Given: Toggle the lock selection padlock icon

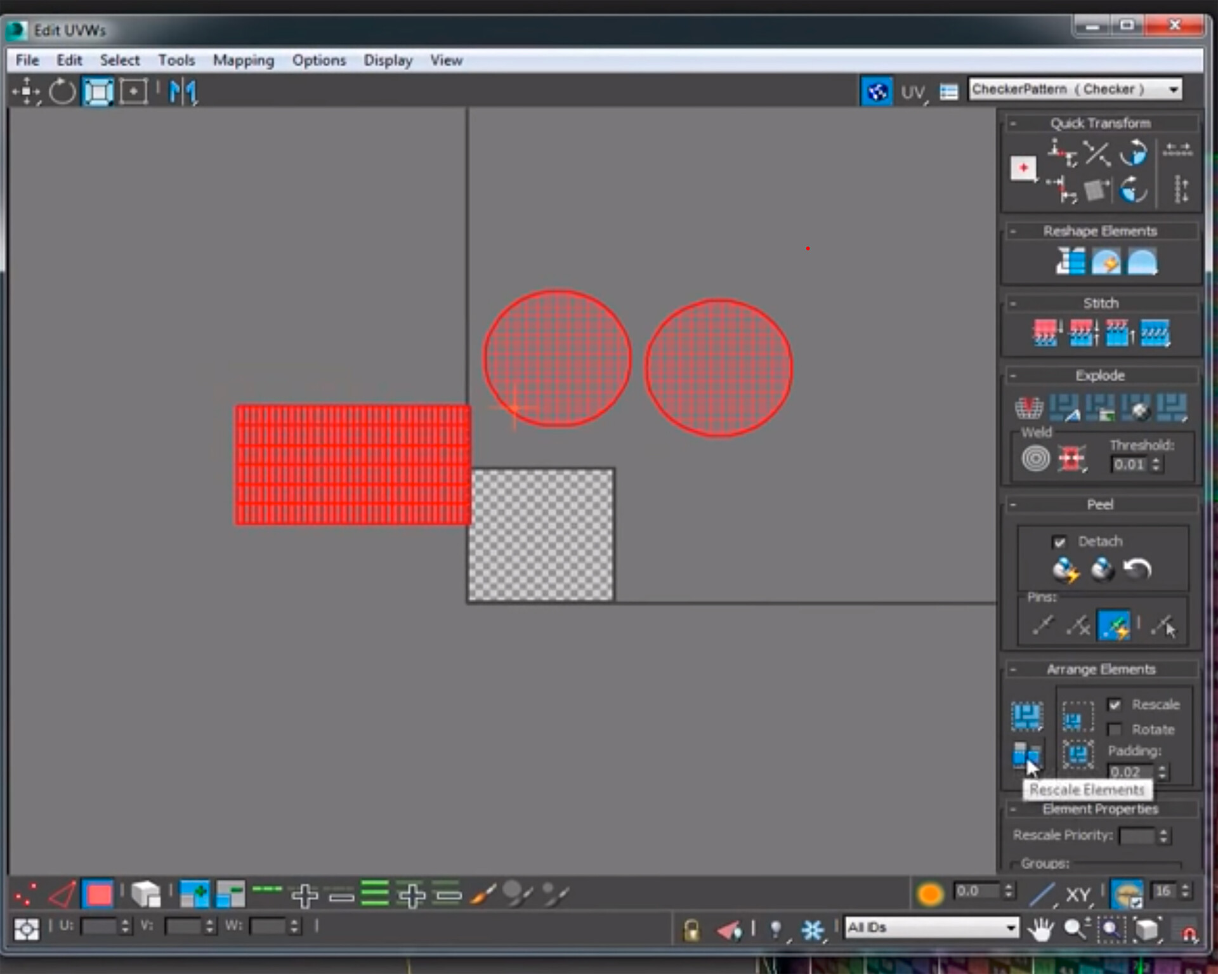Looking at the screenshot, I should [691, 930].
